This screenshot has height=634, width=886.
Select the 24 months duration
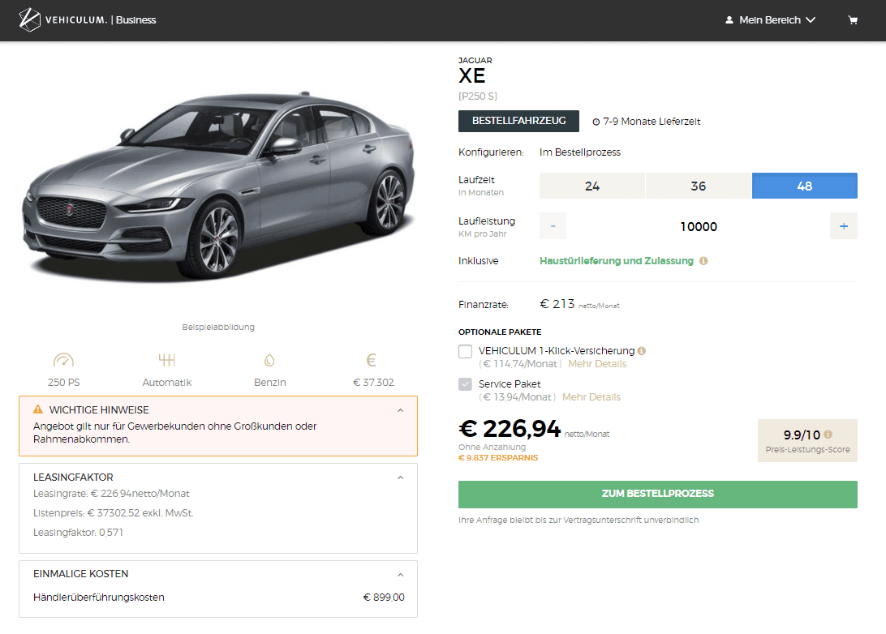pyautogui.click(x=592, y=186)
